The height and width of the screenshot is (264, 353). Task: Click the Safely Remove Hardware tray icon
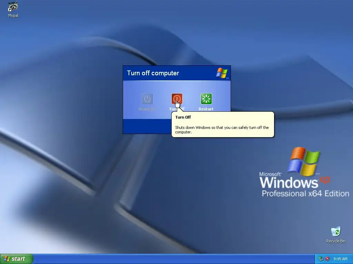[321, 259]
